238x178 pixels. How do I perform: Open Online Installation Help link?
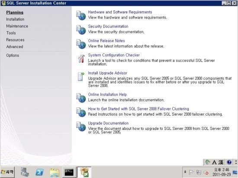[x=107, y=94]
